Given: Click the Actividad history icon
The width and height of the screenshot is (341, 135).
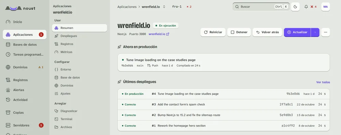Looking at the screenshot, I should (x=8, y=100).
